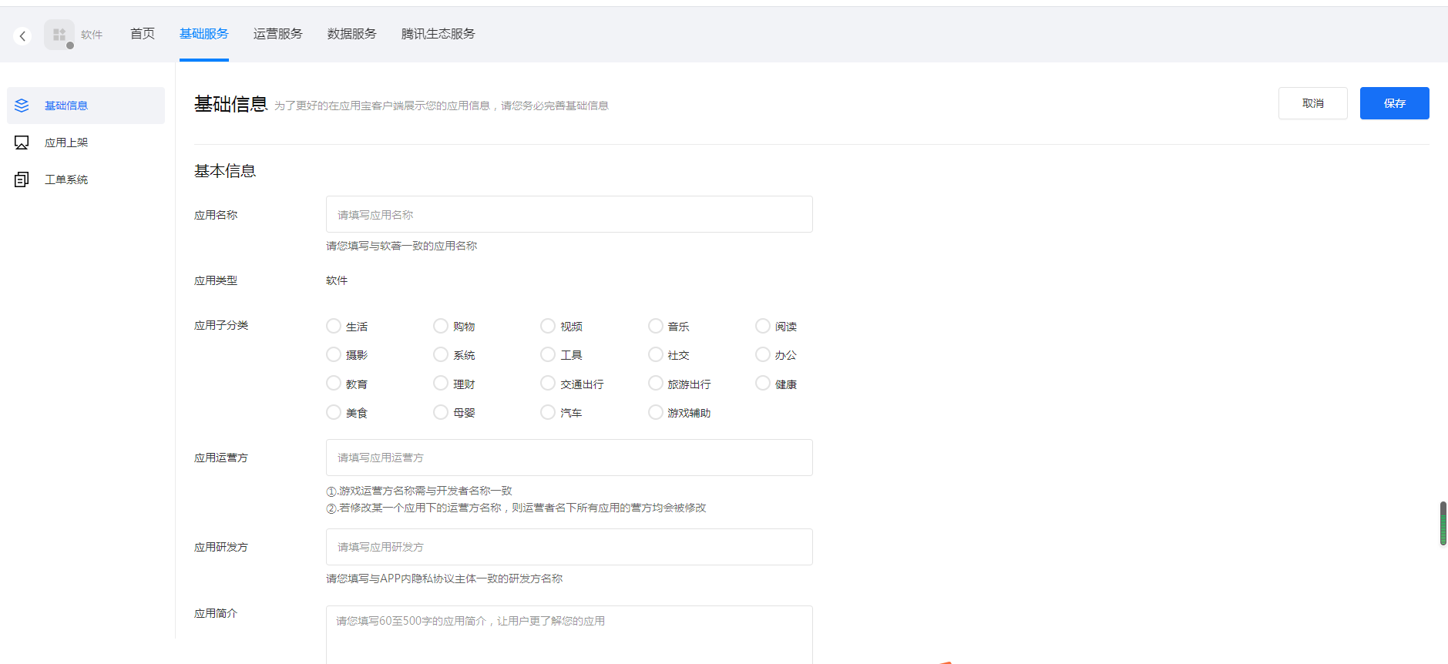Select the 教育 subcategory radio

334,383
